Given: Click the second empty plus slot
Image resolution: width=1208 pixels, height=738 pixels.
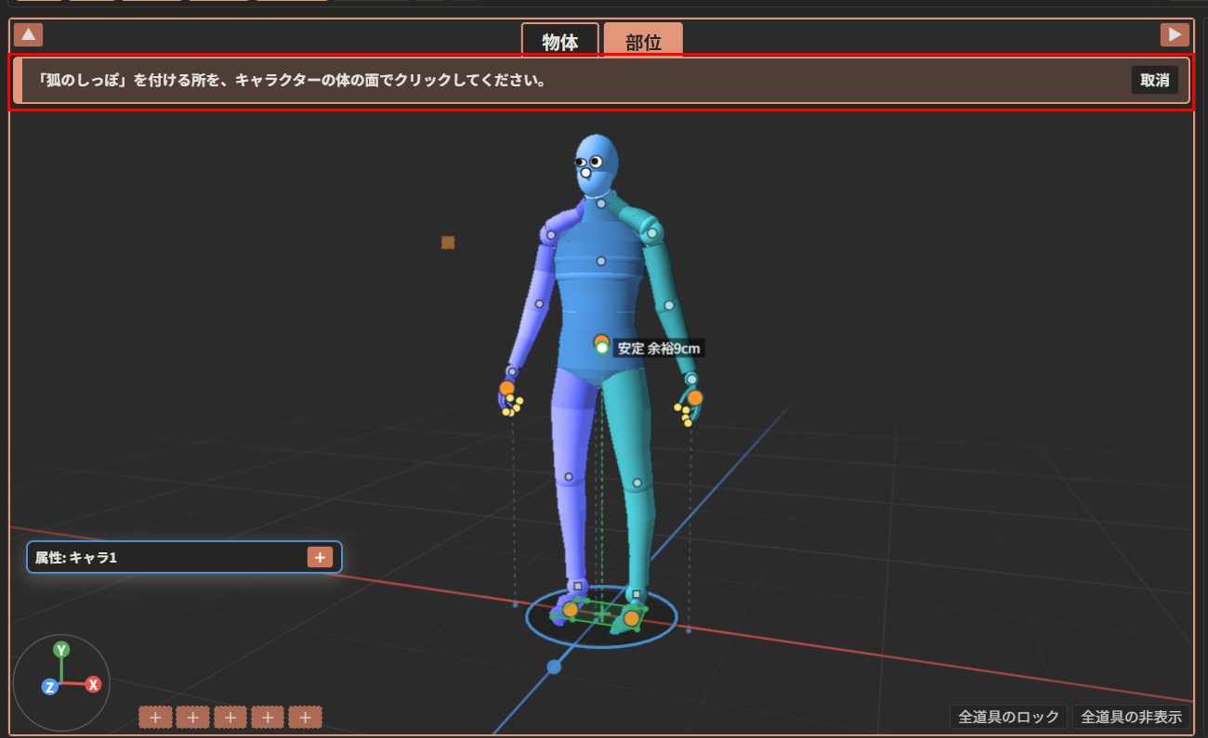Looking at the screenshot, I should click(193, 717).
